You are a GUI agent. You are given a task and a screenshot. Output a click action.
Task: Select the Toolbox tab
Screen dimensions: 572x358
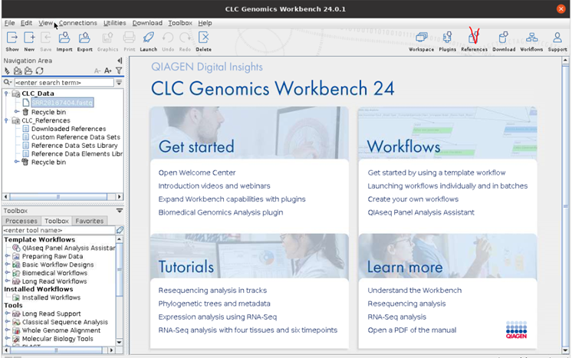pyautogui.click(x=57, y=221)
